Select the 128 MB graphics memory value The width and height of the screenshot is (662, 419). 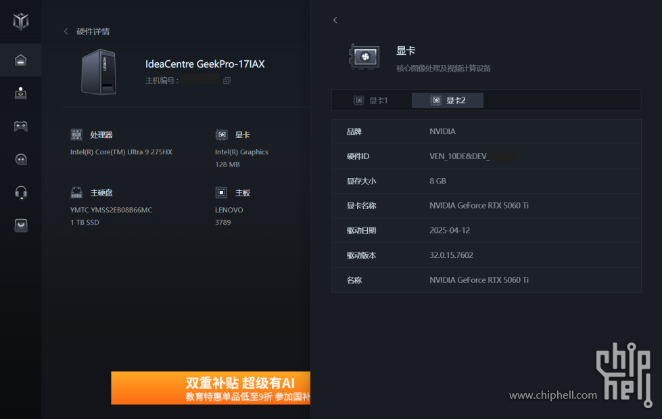click(227, 164)
